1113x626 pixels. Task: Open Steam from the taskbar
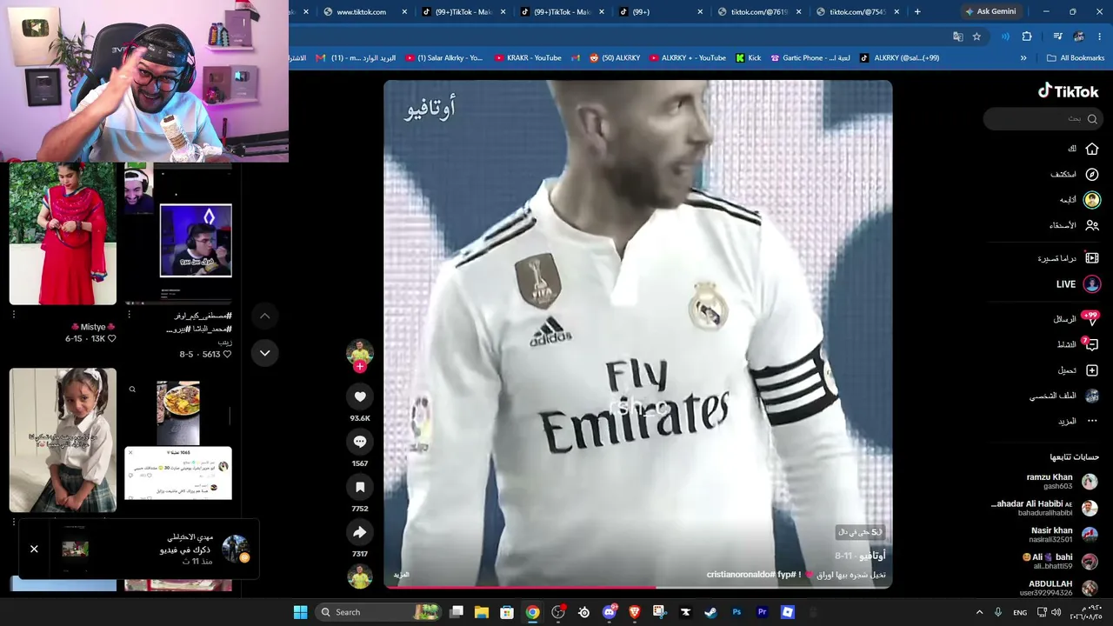pyautogui.click(x=710, y=612)
